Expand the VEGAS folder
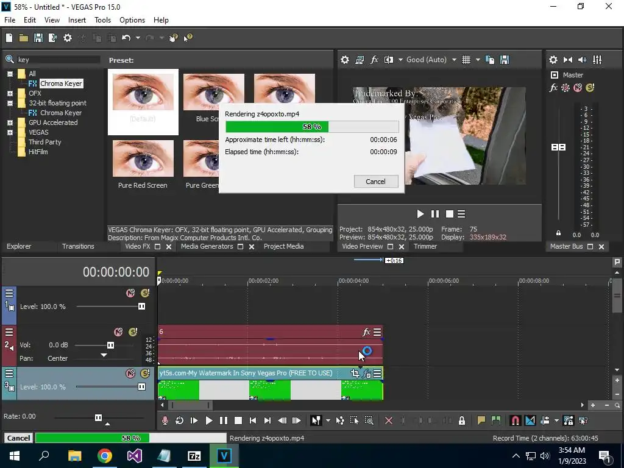Screen dimensions: 624x468 pyautogui.click(x=10, y=132)
